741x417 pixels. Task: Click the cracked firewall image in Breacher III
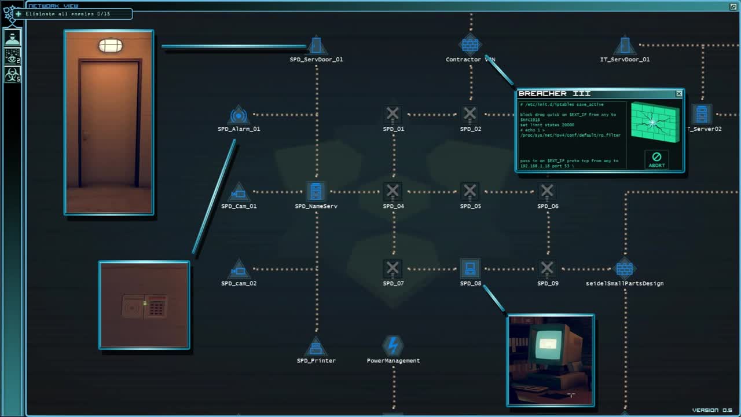coord(655,122)
